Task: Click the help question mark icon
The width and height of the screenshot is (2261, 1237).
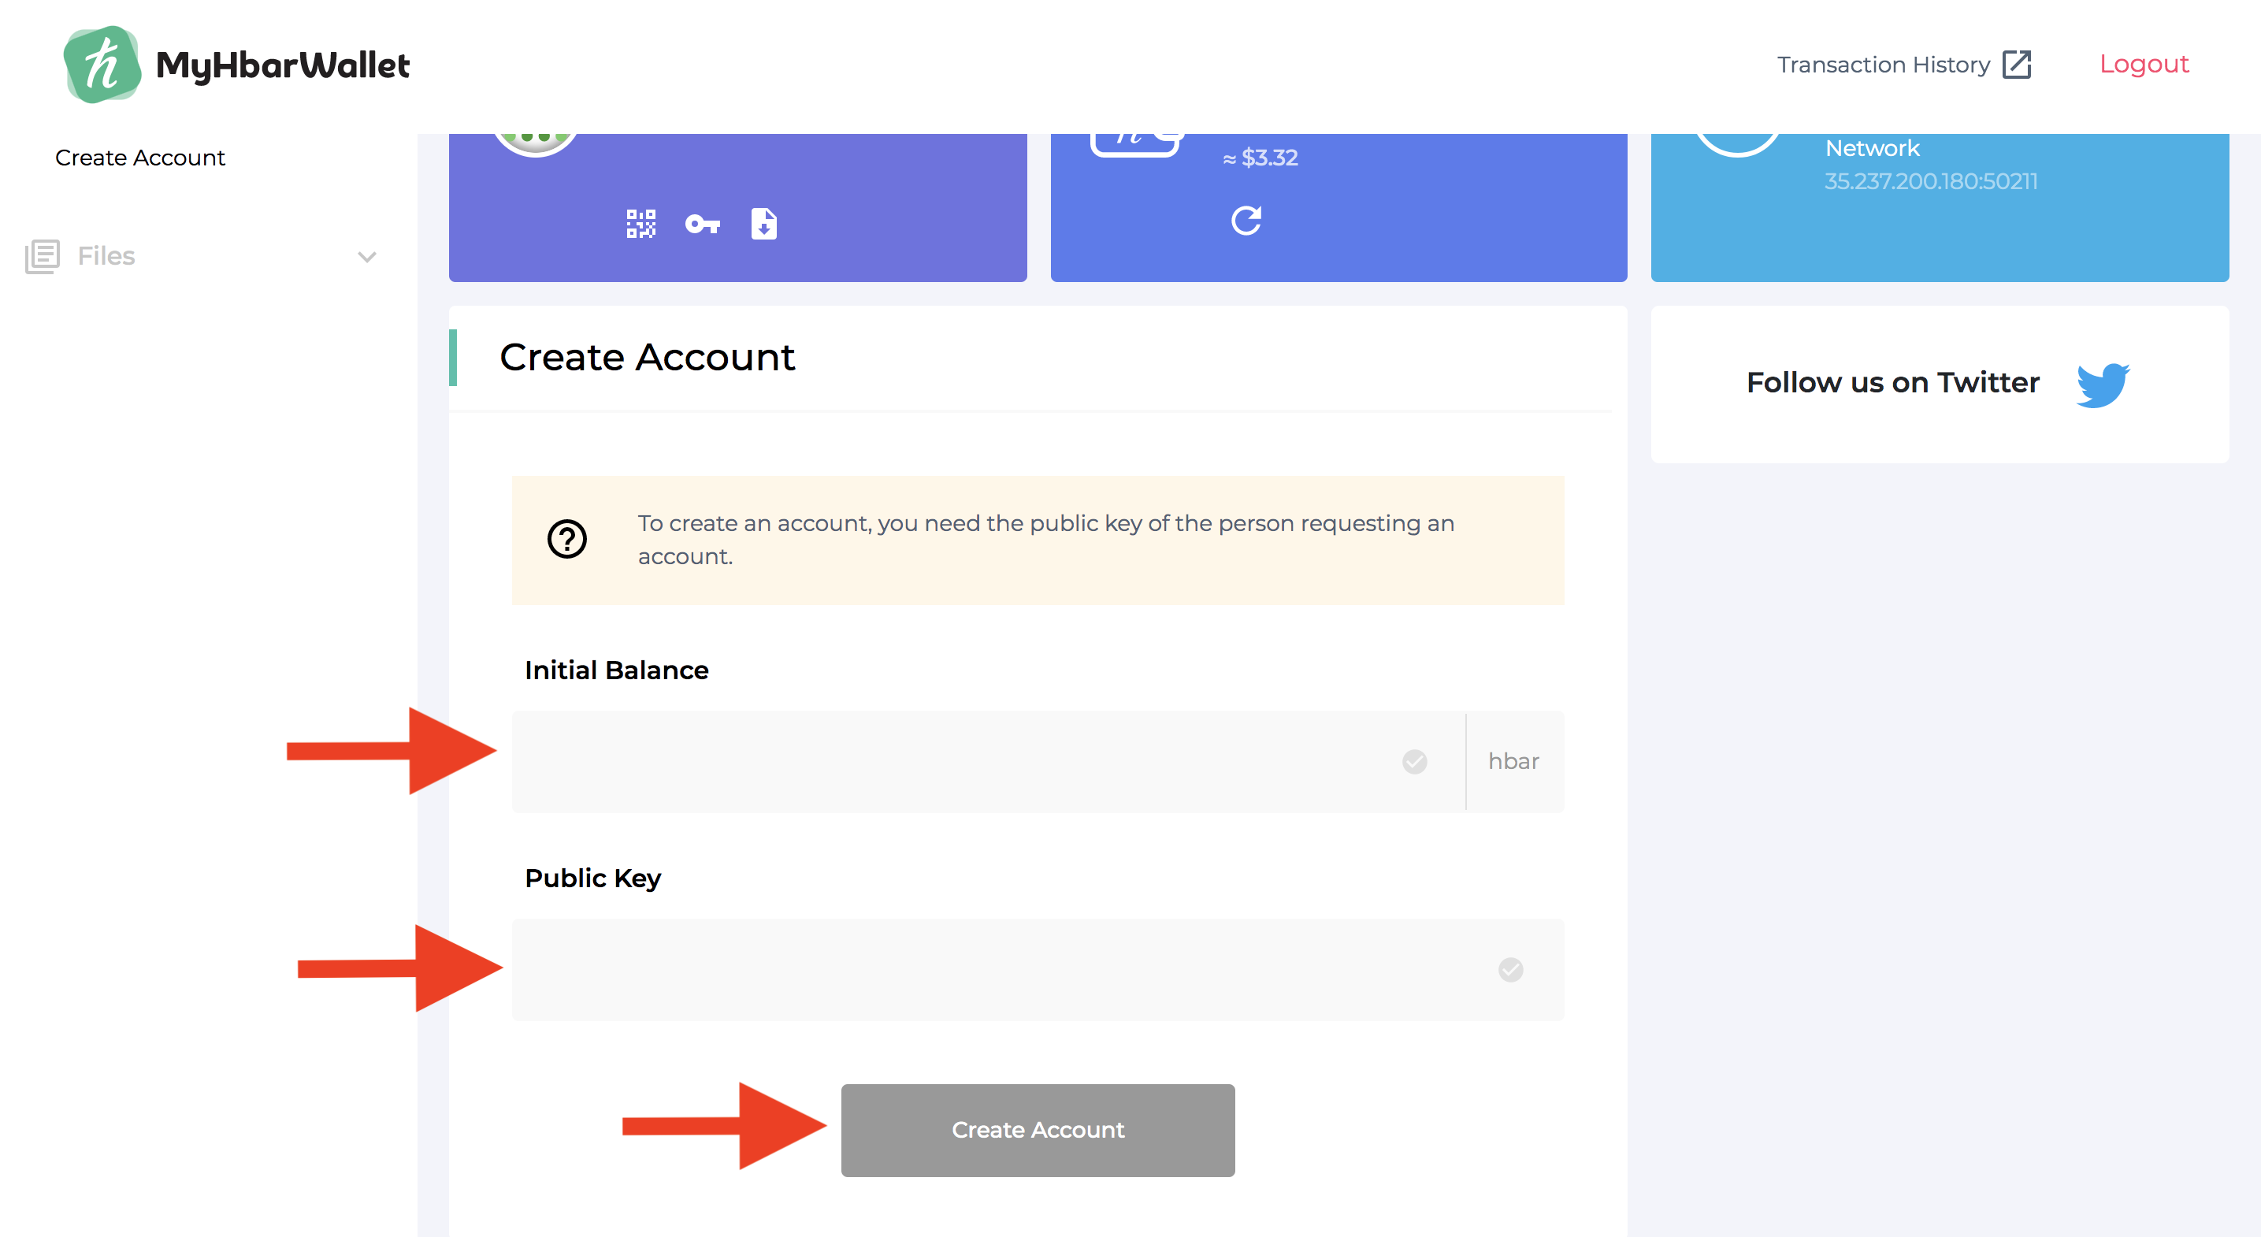Action: coord(567,539)
